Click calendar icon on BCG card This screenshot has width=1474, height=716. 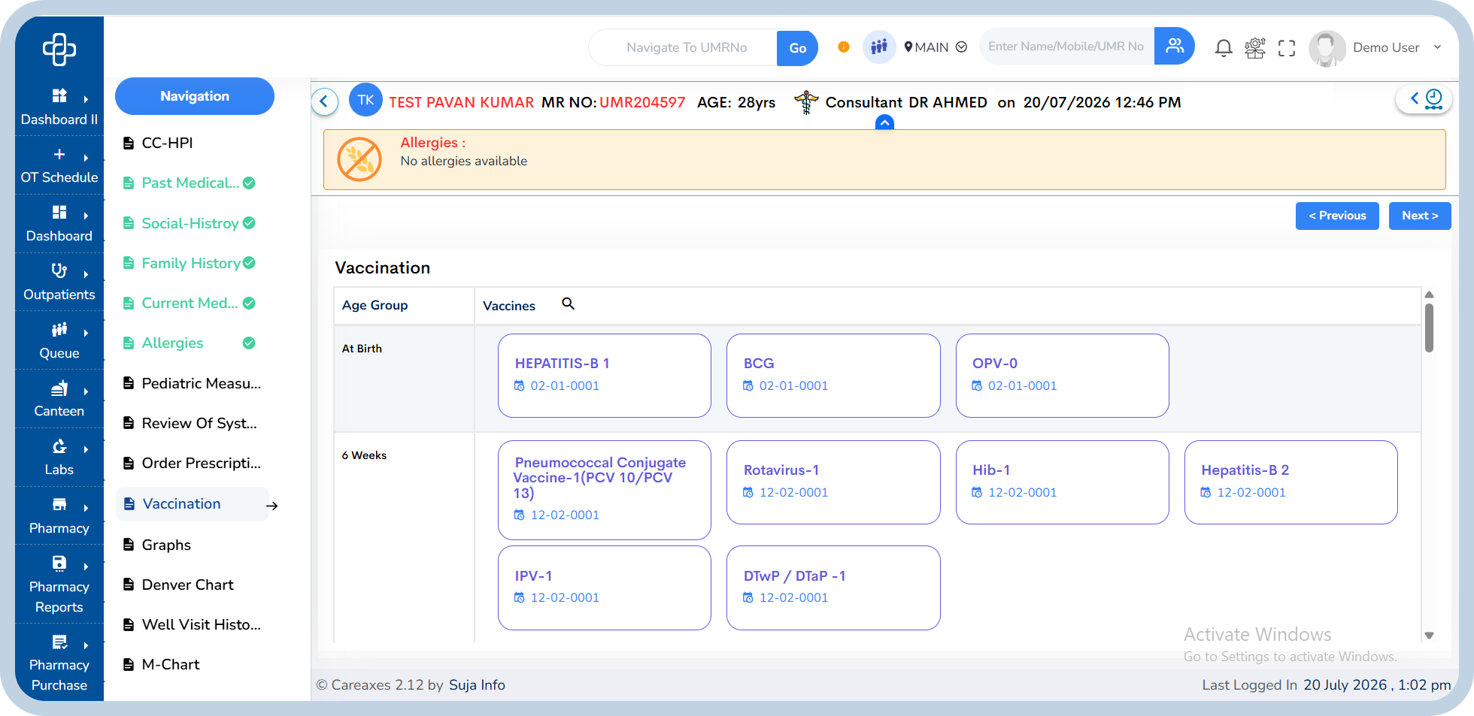tap(748, 385)
